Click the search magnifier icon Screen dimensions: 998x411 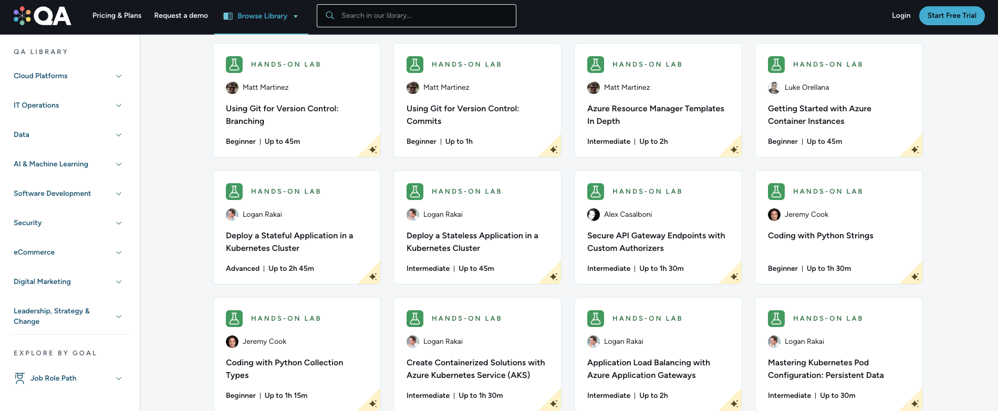(x=330, y=16)
